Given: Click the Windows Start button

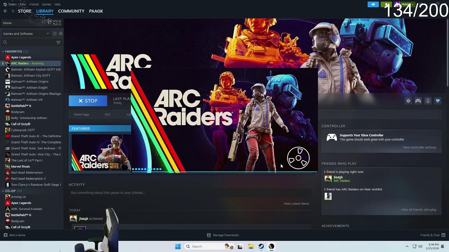Looking at the screenshot, I should [178, 246].
